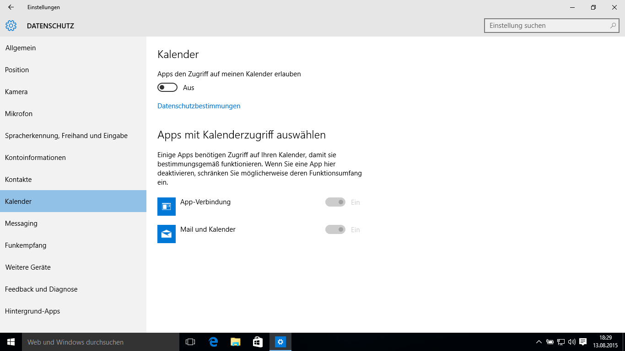Select Kamera in the sidebar
The width and height of the screenshot is (625, 351).
[x=16, y=92]
